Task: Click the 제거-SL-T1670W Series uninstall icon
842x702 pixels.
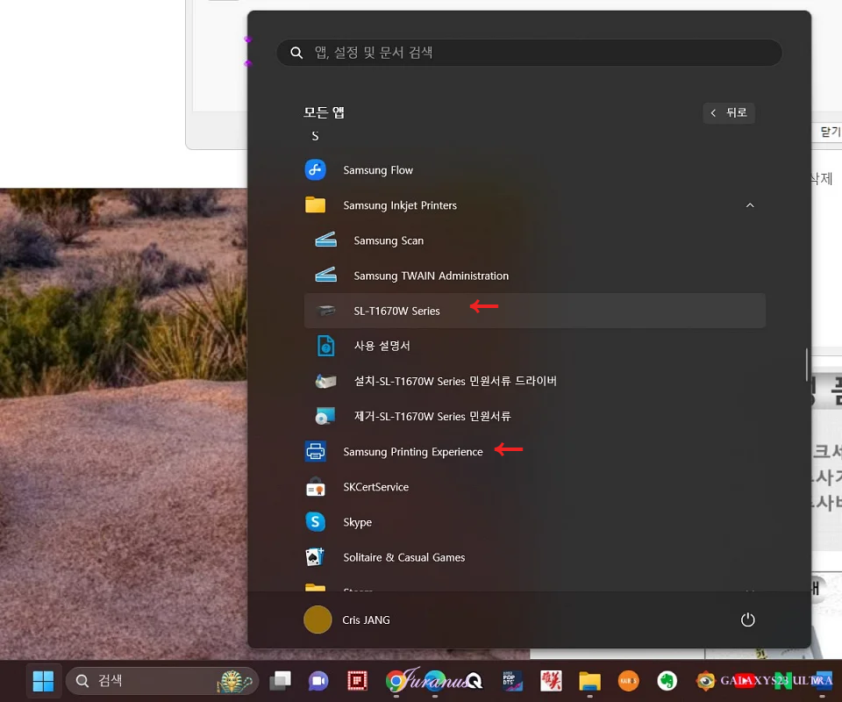Action: coord(325,416)
